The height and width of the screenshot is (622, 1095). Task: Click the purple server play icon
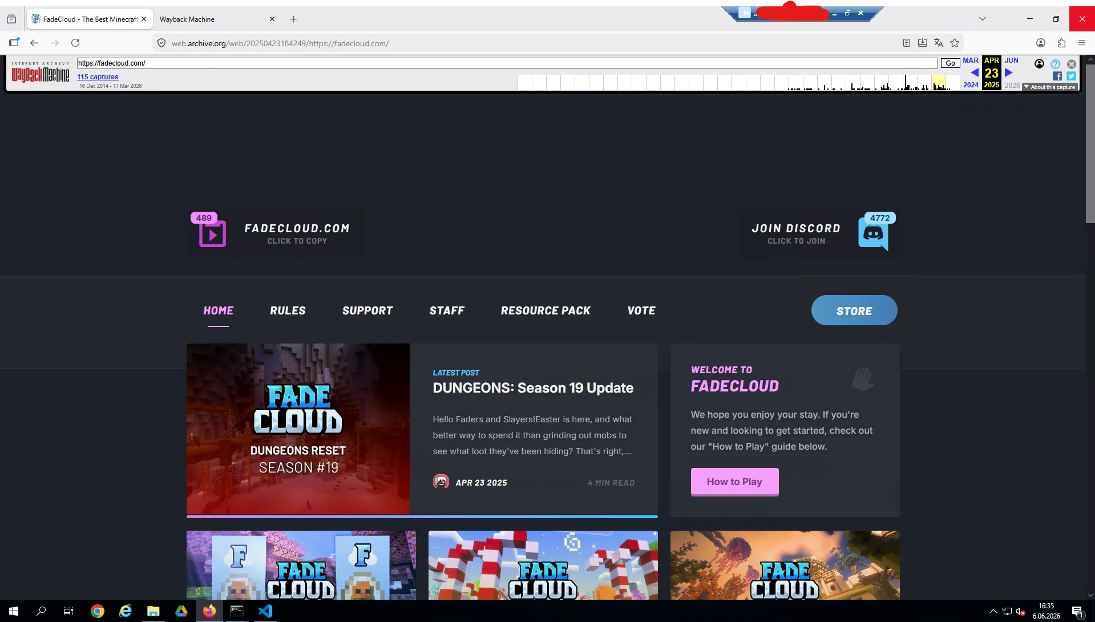pyautogui.click(x=212, y=234)
